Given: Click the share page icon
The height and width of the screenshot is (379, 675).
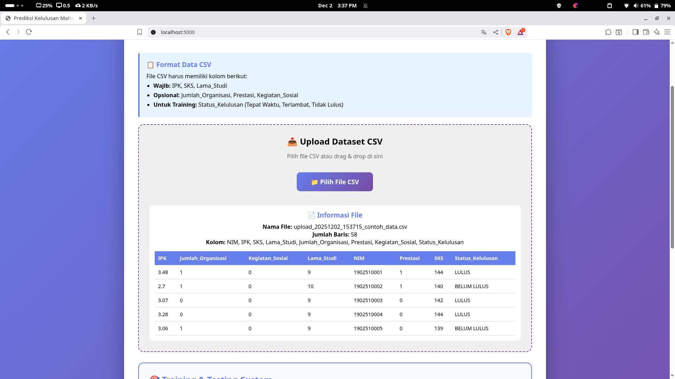Looking at the screenshot, I should pyautogui.click(x=496, y=32).
